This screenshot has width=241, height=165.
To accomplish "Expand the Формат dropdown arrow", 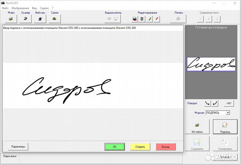I will (228, 113).
